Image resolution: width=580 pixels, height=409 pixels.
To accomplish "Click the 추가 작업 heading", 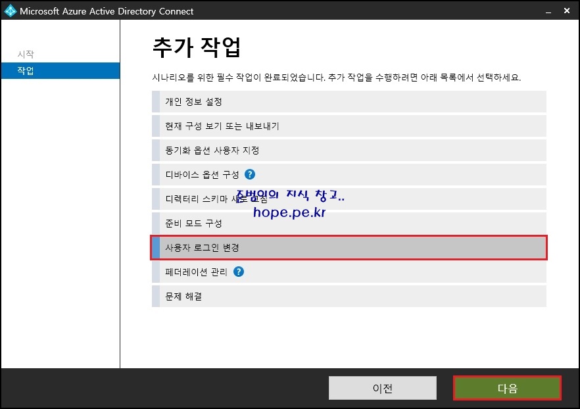I will (197, 47).
